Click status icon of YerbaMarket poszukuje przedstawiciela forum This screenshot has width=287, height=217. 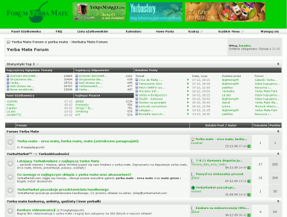10,191
